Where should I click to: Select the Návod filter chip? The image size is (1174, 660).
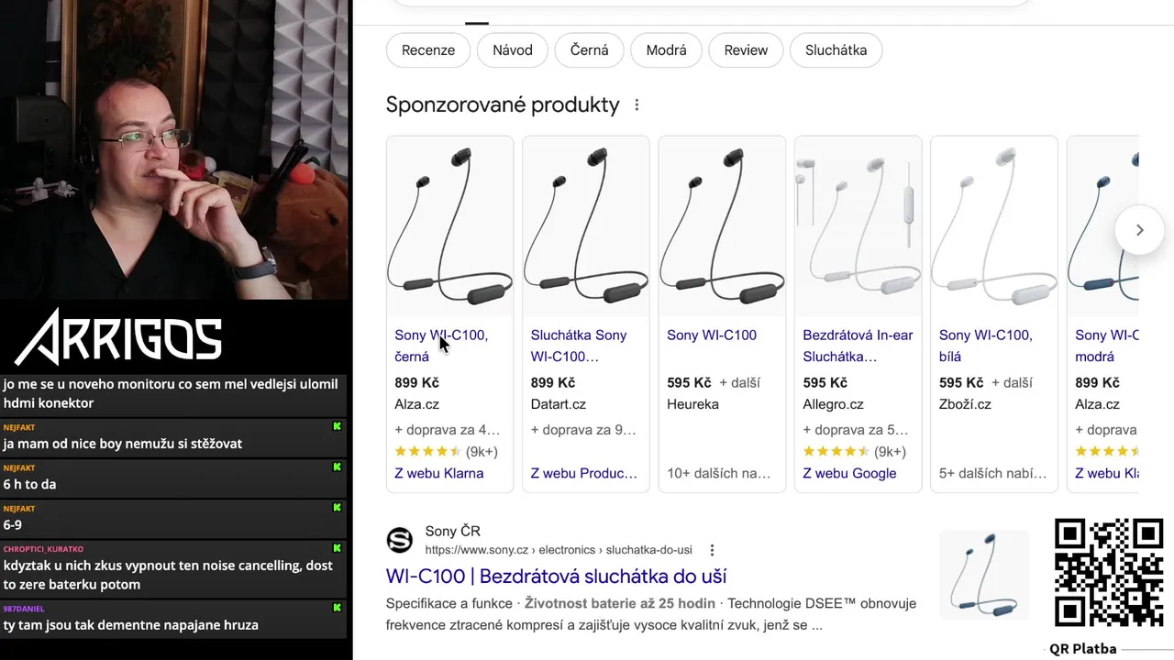coord(512,50)
